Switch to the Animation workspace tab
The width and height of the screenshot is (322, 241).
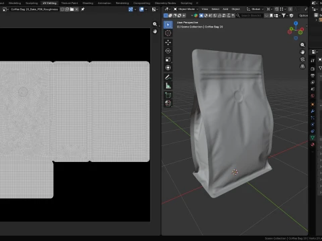click(105, 3)
